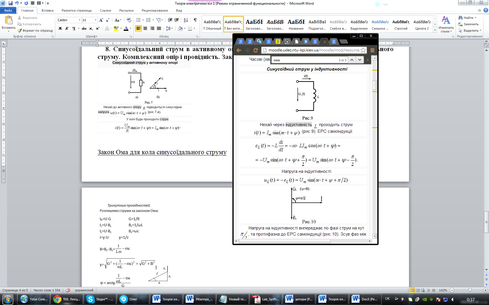Click the Chrome address bar URL

click(x=314, y=50)
